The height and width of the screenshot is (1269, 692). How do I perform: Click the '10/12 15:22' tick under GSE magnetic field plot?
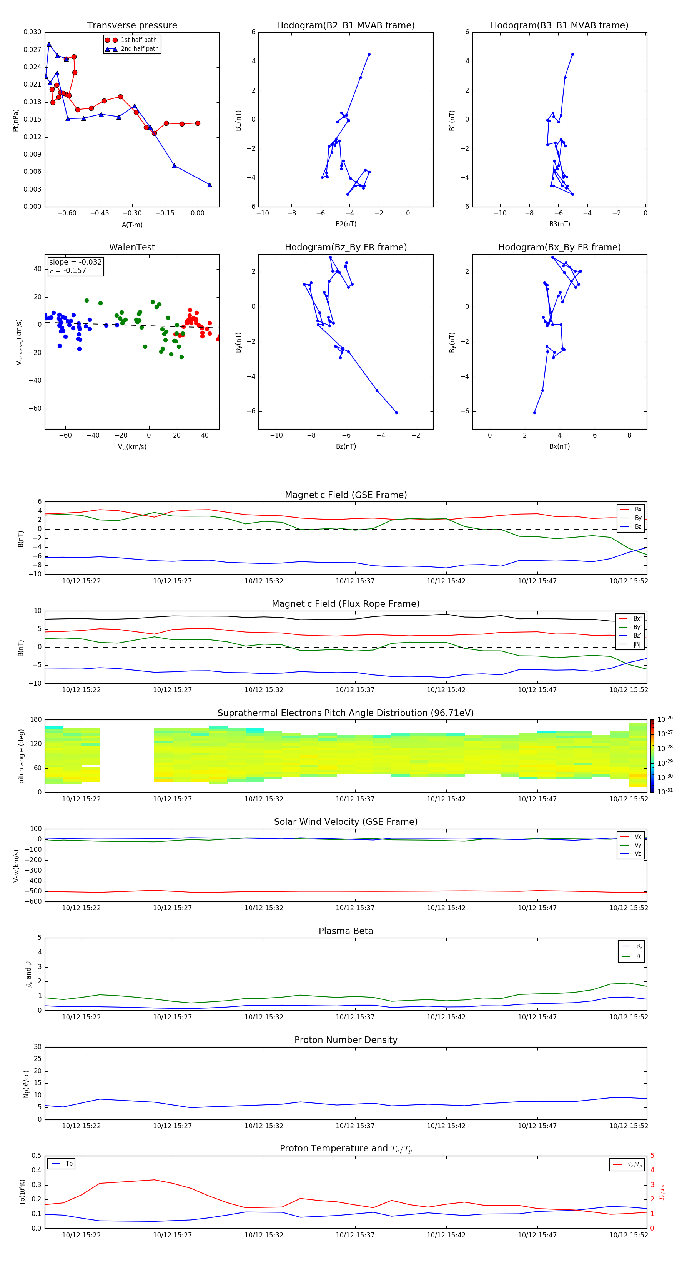pos(81,581)
